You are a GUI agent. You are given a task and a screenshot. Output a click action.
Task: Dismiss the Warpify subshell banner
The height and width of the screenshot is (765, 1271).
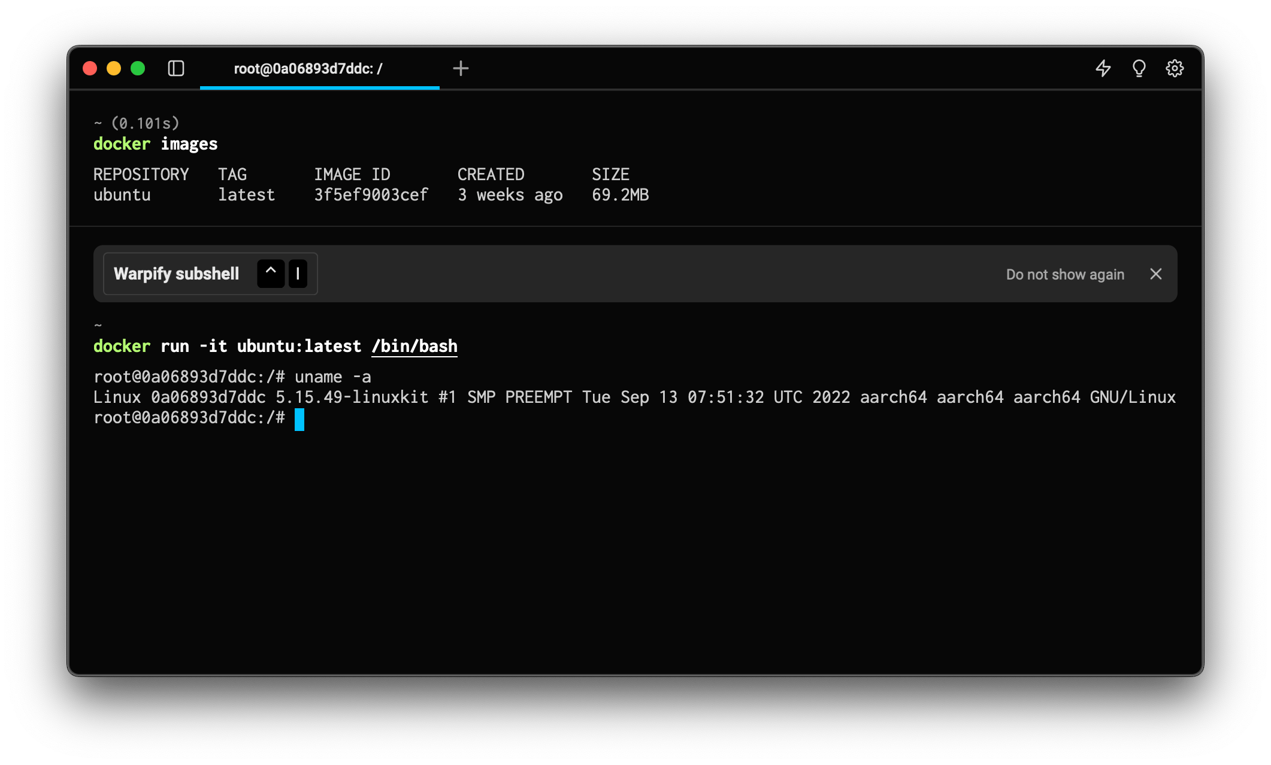(1156, 274)
